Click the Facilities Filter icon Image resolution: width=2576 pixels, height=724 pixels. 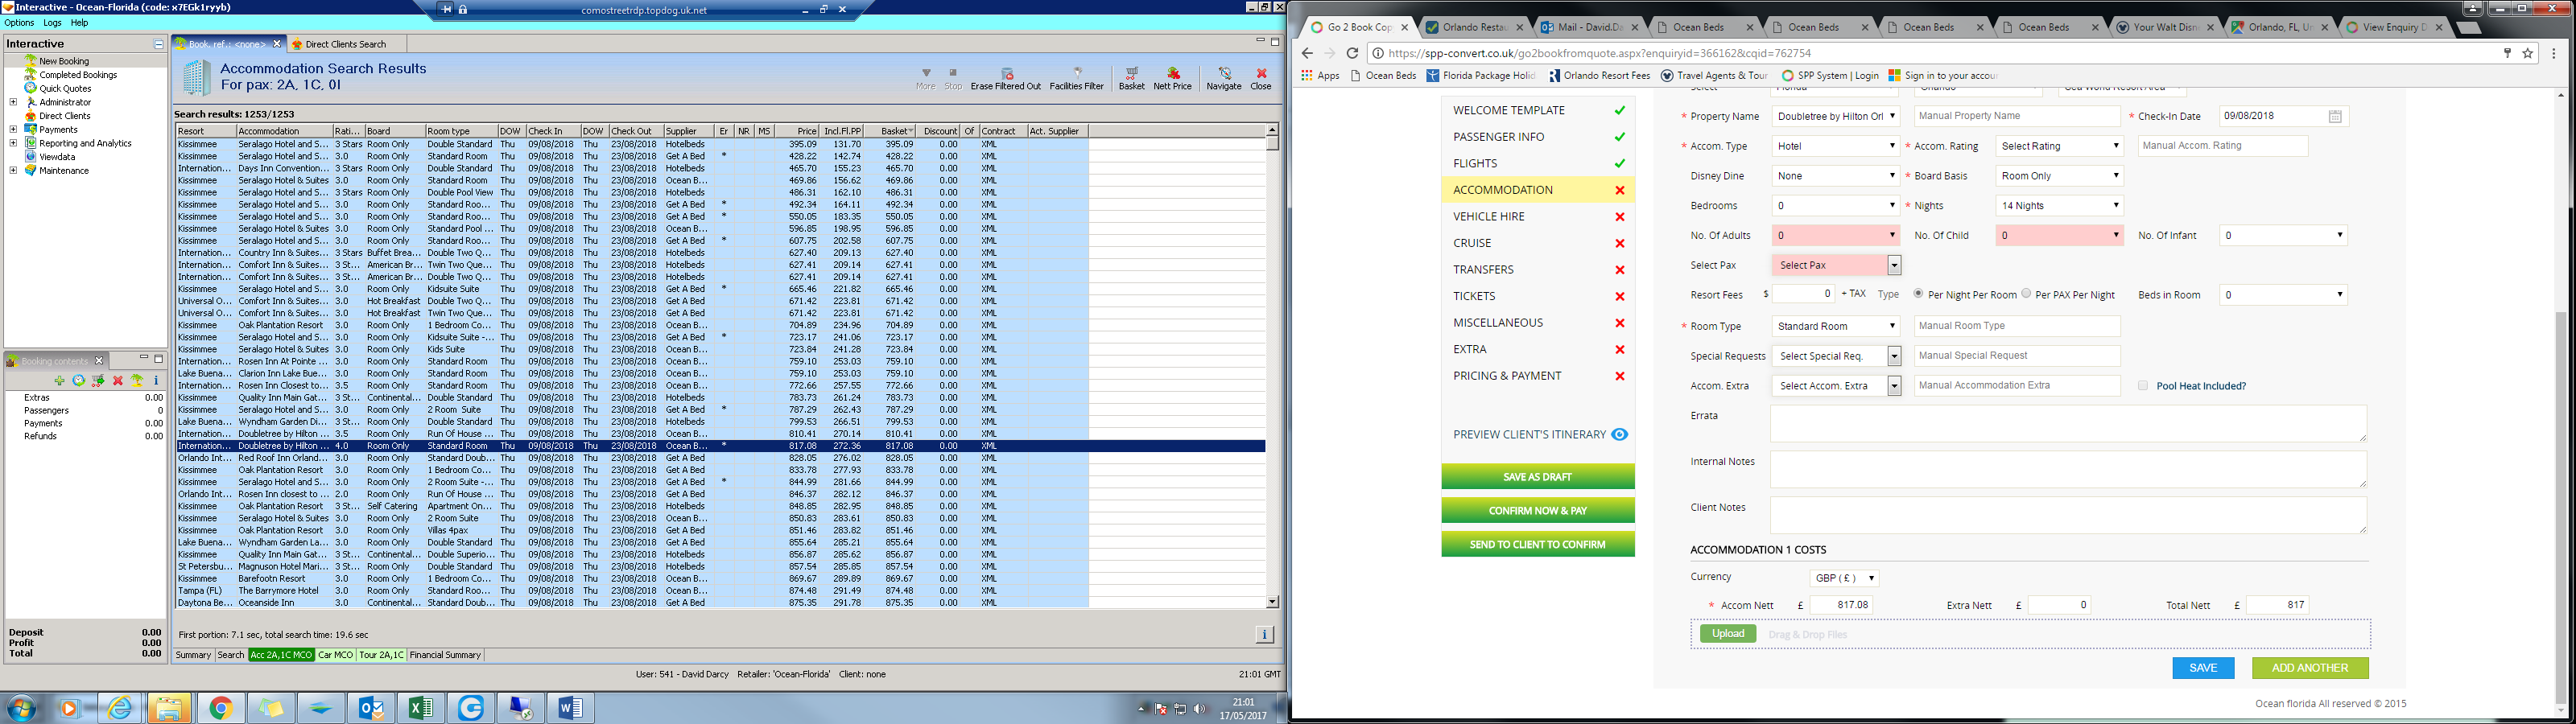pos(1077,78)
